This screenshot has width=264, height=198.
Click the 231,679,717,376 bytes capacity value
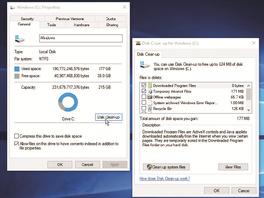71,87
